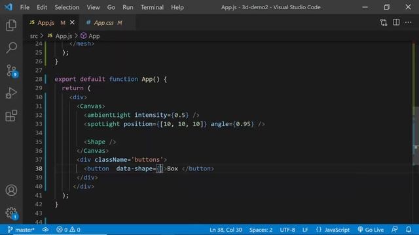Synchronize changes cloud icon in status bar
Screen dimensions: 419x235
(45, 229)
